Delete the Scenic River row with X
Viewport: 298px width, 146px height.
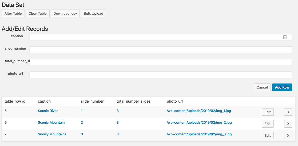(288, 112)
